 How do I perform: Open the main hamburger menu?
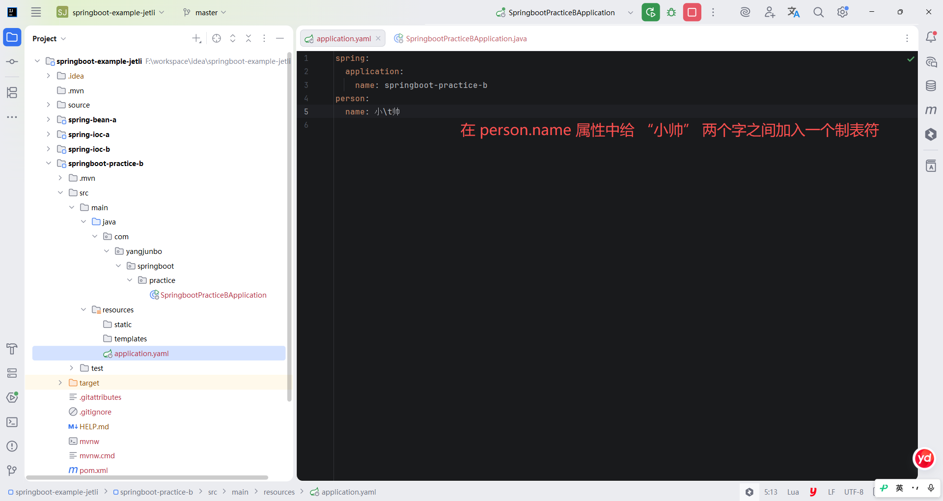[x=36, y=12]
